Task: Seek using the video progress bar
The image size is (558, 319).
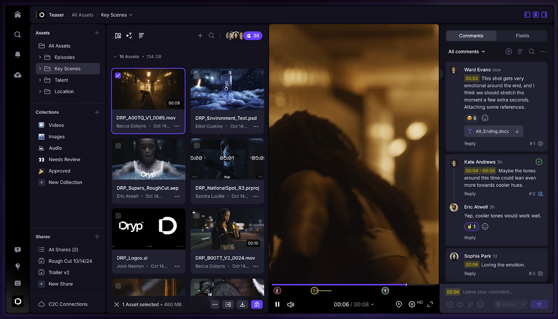Action: [354, 285]
